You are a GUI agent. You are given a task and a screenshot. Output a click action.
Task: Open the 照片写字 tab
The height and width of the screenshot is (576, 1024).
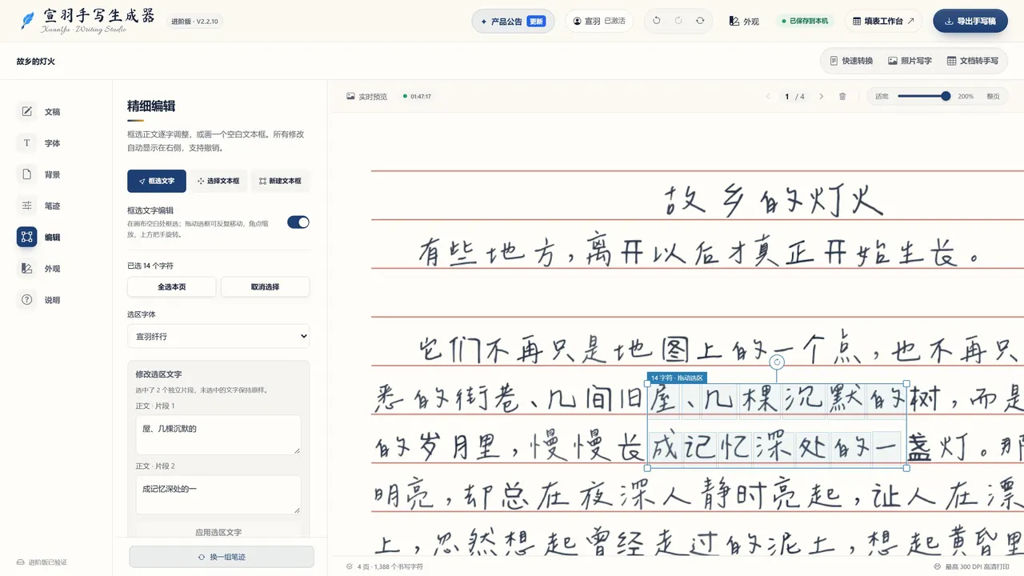click(910, 61)
